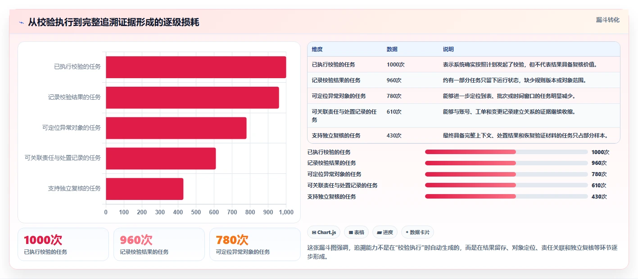
Task: Select the Chart.js tag chip
Action: 324,232
